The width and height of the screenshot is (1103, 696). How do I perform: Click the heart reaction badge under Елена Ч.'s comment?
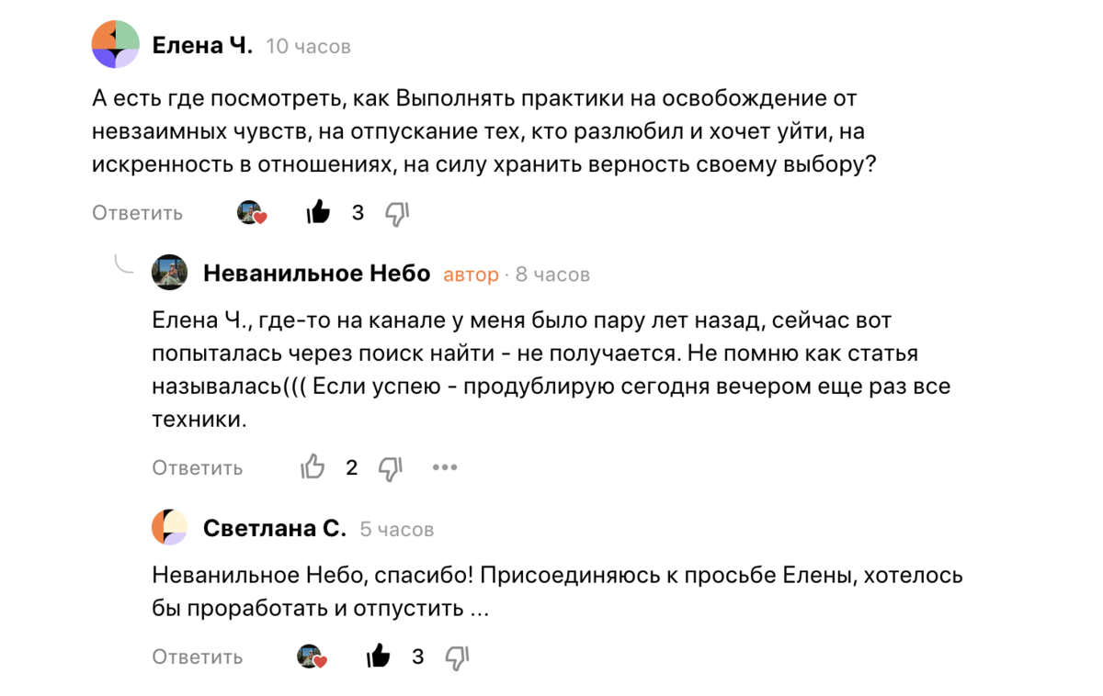pyautogui.click(x=251, y=212)
